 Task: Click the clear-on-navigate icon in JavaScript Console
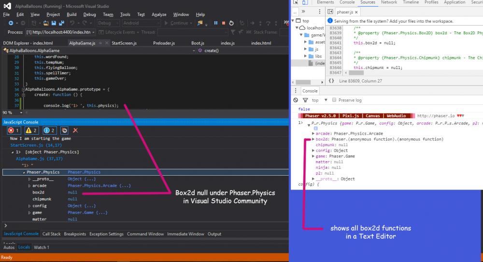tap(64, 131)
